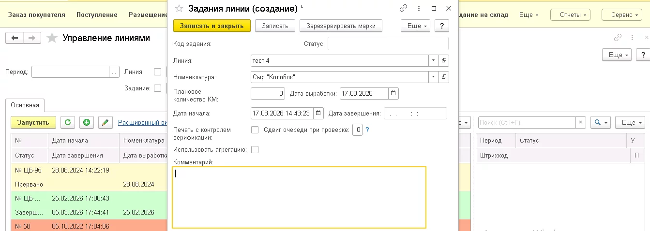Open Еще dropdown in the top navigation bar
Image resolution: width=650 pixels, height=231 pixels.
[x=529, y=15]
